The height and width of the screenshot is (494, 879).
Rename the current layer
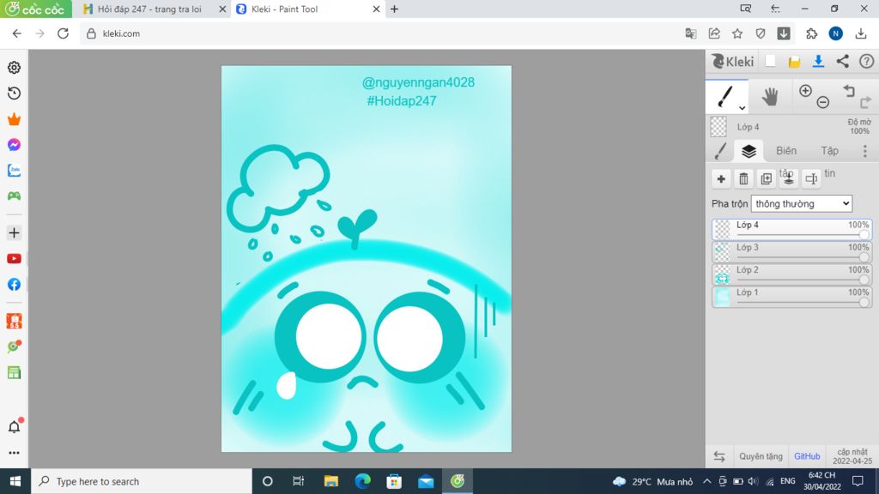(810, 178)
